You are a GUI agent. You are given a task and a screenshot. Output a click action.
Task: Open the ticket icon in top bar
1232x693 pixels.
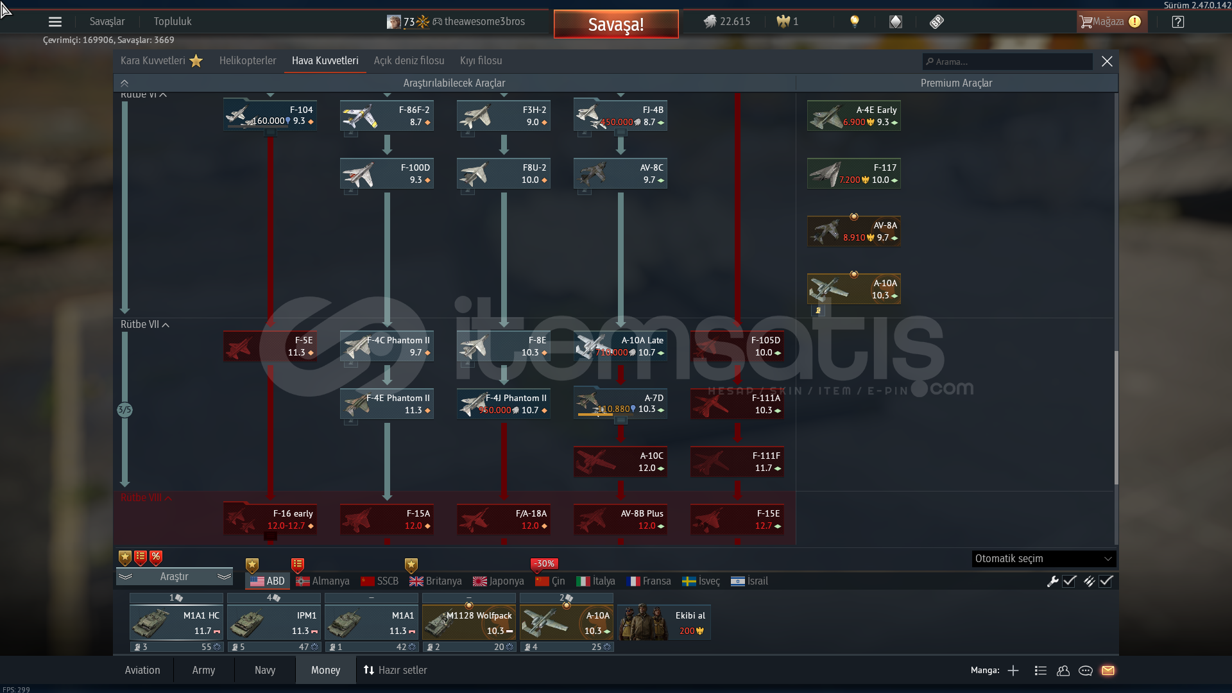tap(936, 22)
